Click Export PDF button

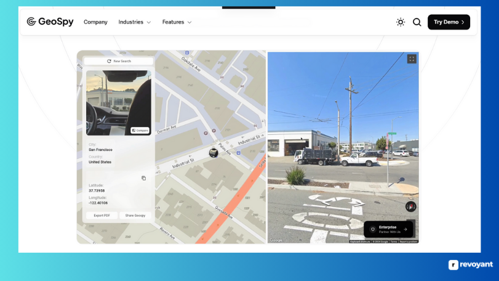102,215
